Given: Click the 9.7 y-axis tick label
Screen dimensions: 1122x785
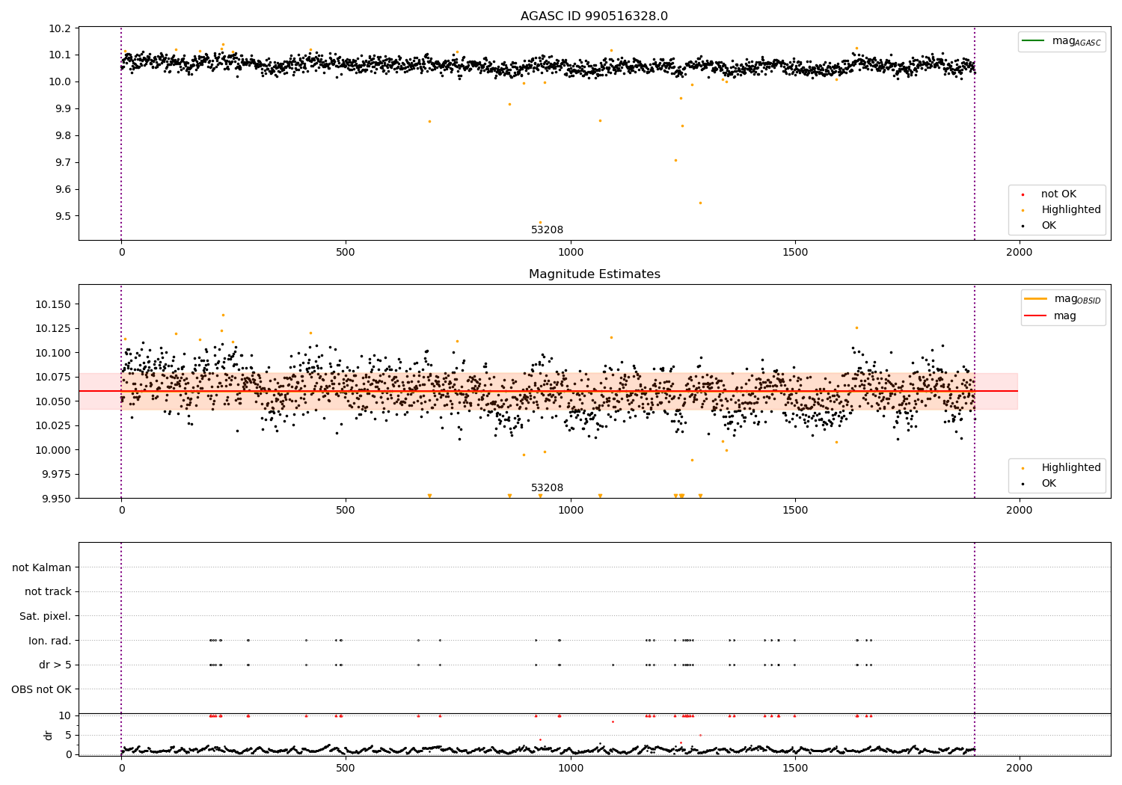Looking at the screenshot, I should [x=63, y=163].
